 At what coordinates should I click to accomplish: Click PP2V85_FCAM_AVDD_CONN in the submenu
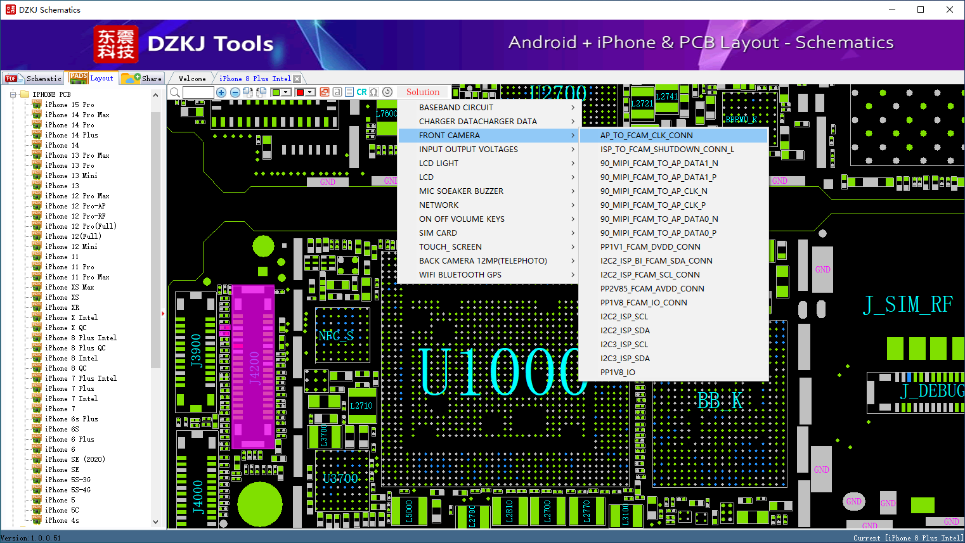pos(674,289)
